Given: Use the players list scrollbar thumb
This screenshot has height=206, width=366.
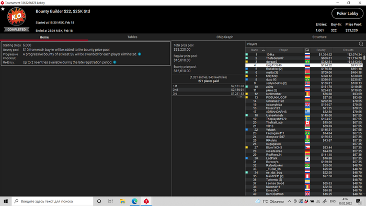Looking at the screenshot, I should click(x=364, y=58).
